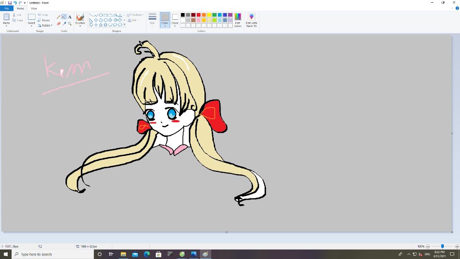460x259 pixels.
Task: Click the taskbar search box
Action: point(53,255)
